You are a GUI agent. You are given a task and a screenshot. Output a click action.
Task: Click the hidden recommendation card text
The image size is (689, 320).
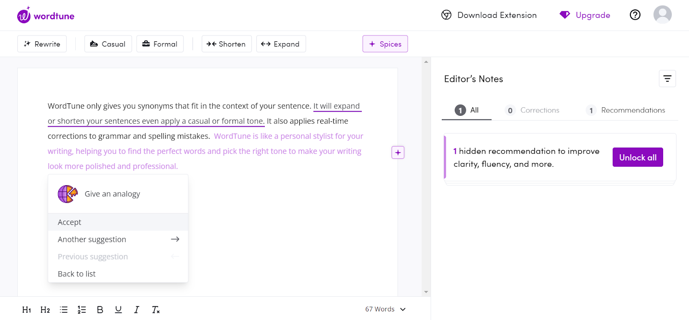click(526, 158)
